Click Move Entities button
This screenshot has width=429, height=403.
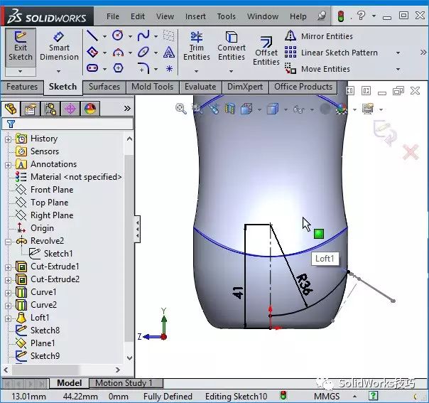coord(317,69)
